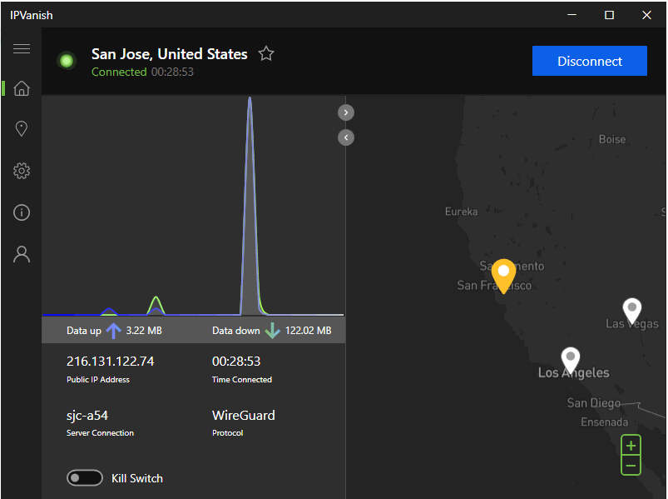Click the 00:28:53 Time Connected value
The width and height of the screenshot is (668, 499).
[236, 362]
